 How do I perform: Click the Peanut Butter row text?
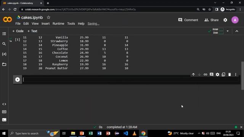click(x=56, y=68)
